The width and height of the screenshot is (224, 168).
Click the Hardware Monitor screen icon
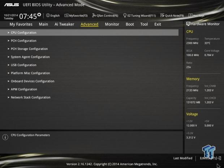188,24
